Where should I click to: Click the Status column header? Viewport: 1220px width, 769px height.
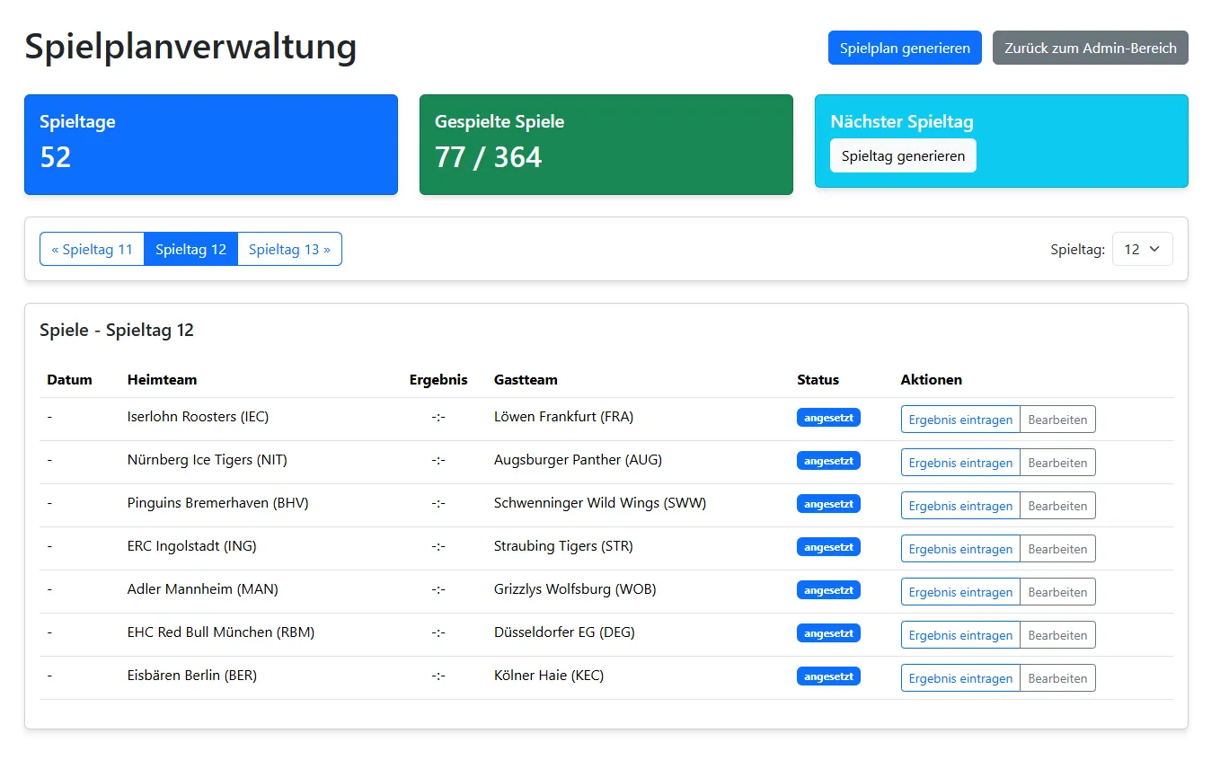click(x=818, y=379)
